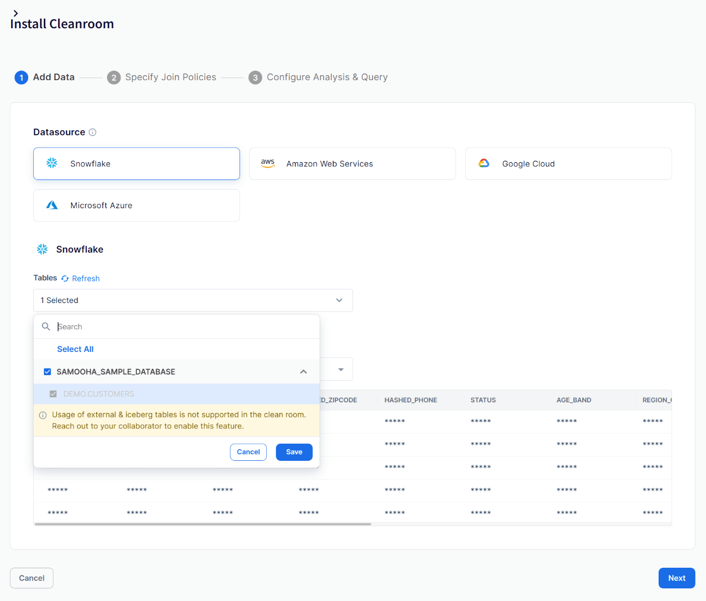Click the horizontal scrollbar of the preview table
Viewport: 706px width, 601px height.
click(x=203, y=524)
